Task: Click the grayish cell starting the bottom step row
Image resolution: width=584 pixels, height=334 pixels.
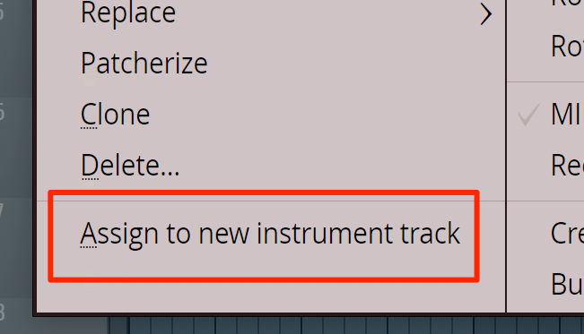Action: coord(118,325)
